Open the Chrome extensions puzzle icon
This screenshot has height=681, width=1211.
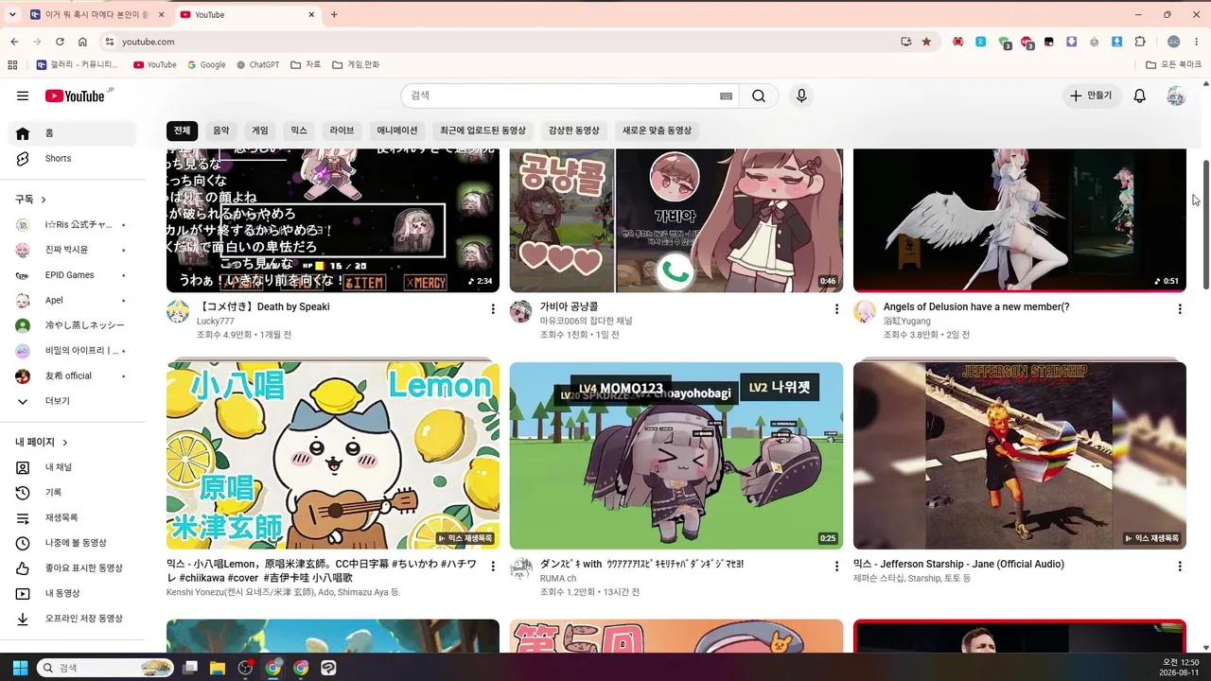(1140, 42)
